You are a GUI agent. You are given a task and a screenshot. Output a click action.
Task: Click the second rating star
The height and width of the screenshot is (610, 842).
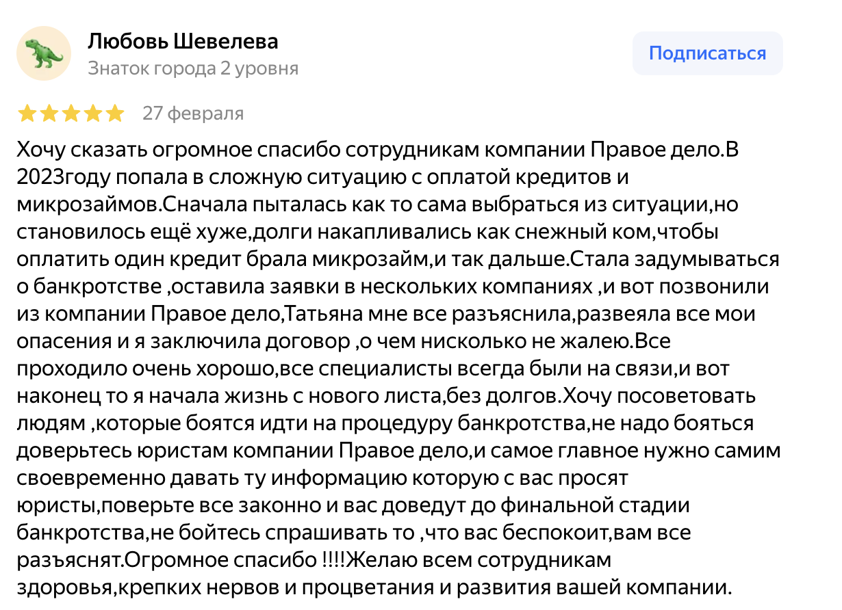coord(49,114)
